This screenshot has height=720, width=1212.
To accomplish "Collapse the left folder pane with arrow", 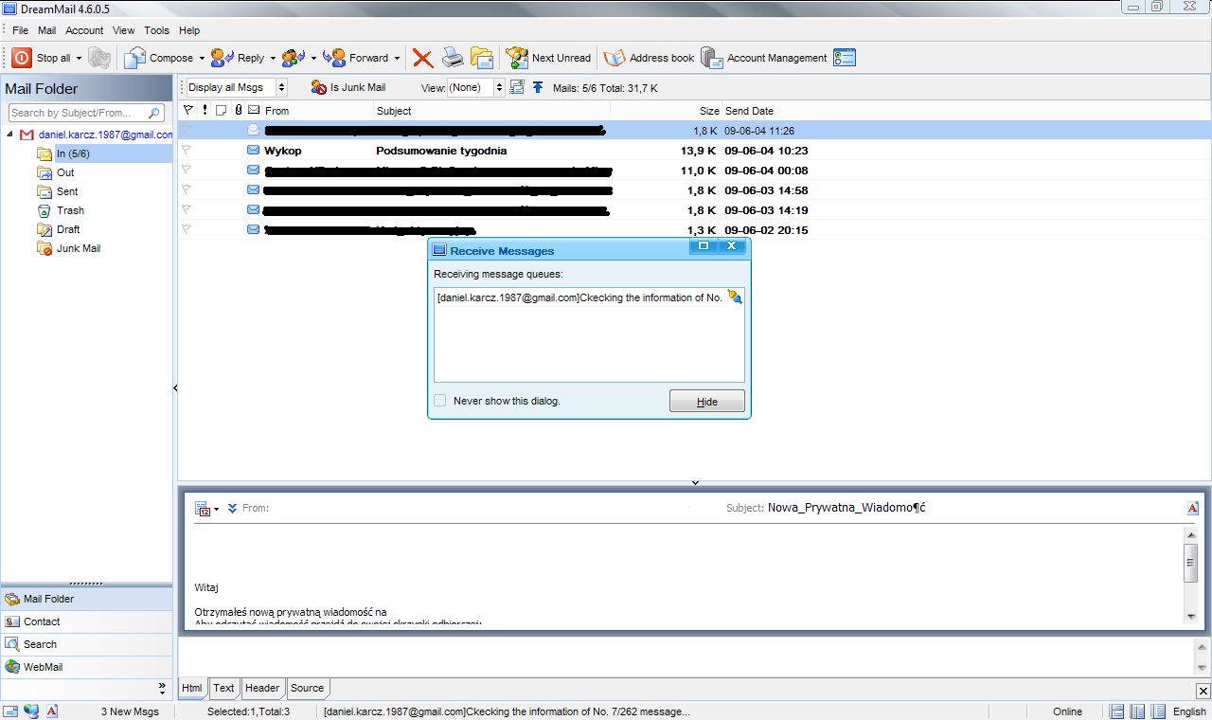I will click(175, 387).
